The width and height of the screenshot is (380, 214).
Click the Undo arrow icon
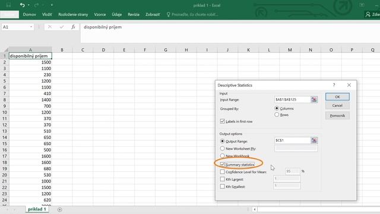(23, 5)
